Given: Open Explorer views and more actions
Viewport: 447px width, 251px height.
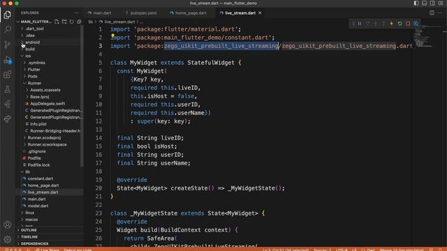Looking at the screenshot, I should tap(76, 13).
